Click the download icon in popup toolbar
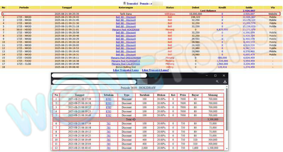Image resolution: width=283 pixels, height=152 pixels. click(x=225, y=82)
